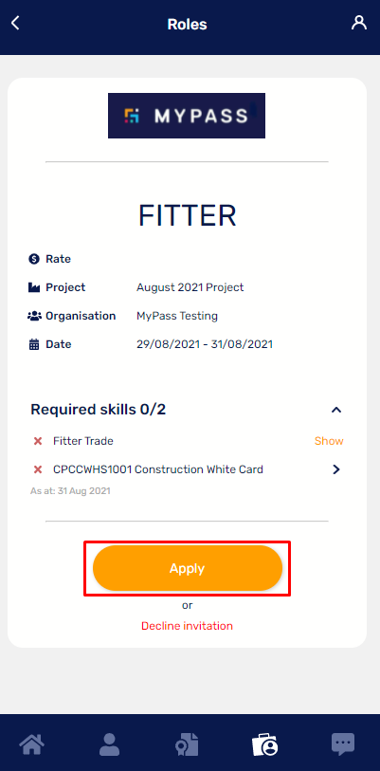Open the chat messages tab icon
The image size is (380, 771).
(x=343, y=743)
